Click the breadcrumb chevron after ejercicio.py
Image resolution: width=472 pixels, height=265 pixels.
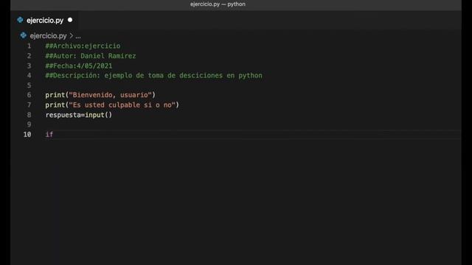(72, 36)
